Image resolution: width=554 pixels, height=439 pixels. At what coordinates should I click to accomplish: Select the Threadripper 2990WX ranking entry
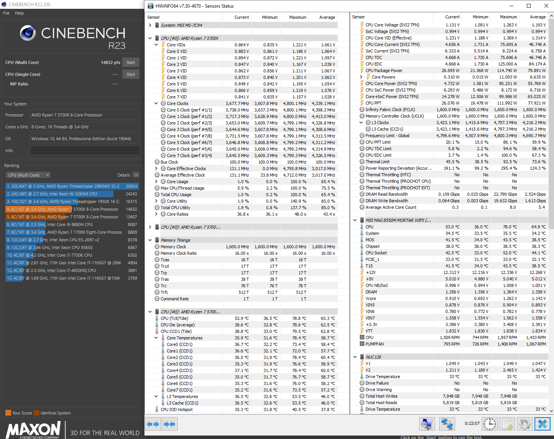coord(72,186)
